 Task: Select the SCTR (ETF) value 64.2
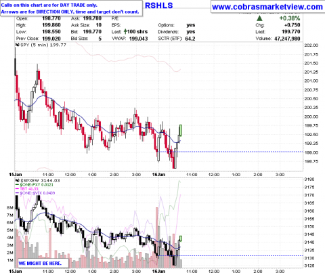(190, 39)
